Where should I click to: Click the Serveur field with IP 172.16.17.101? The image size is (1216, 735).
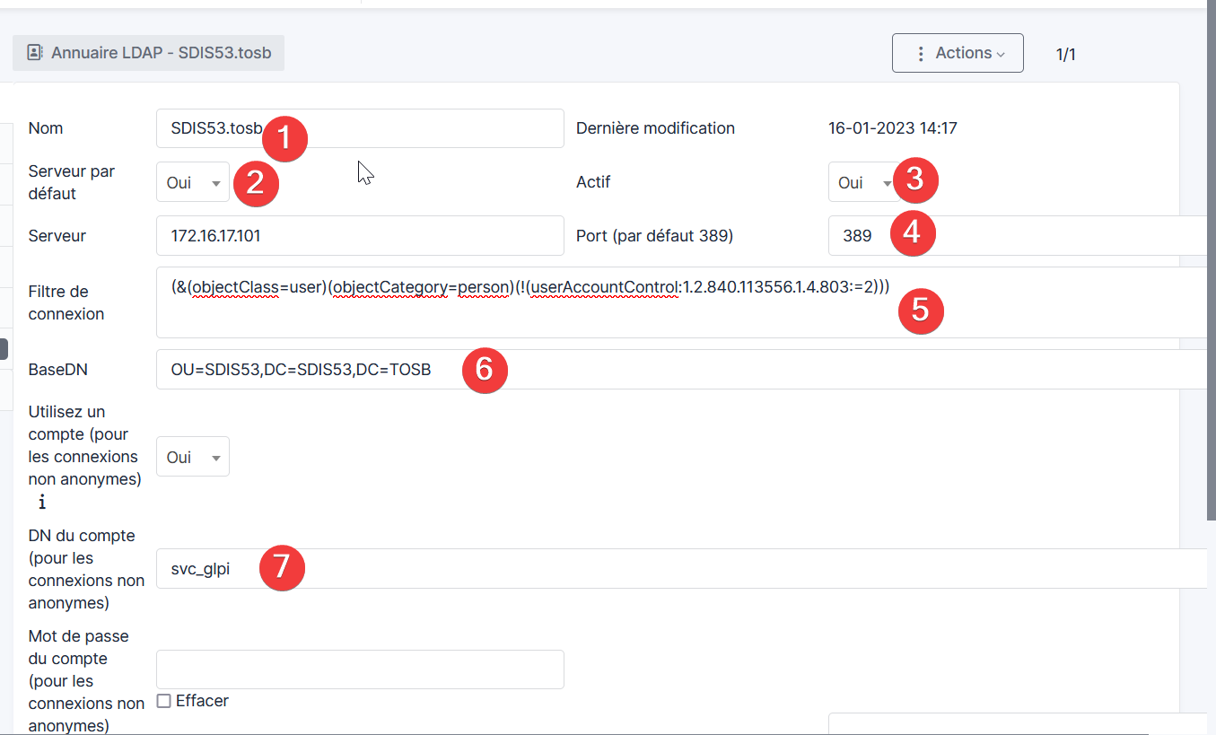(359, 236)
